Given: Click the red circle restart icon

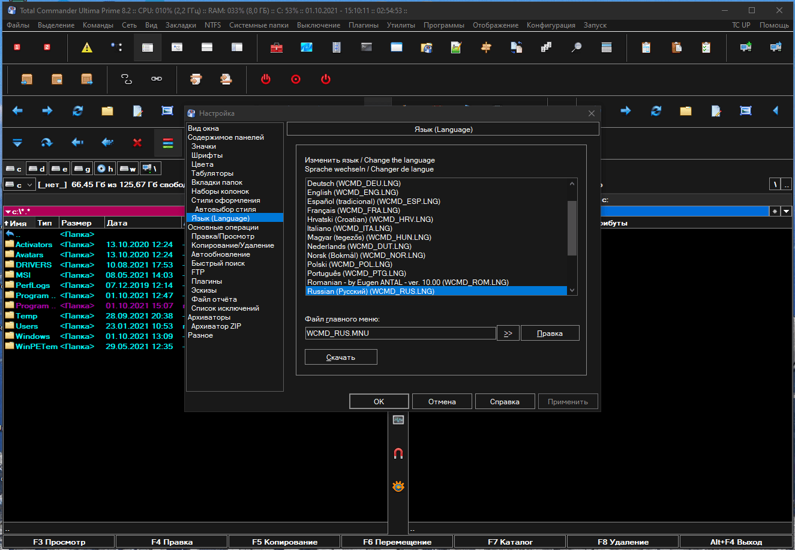Looking at the screenshot, I should 296,79.
